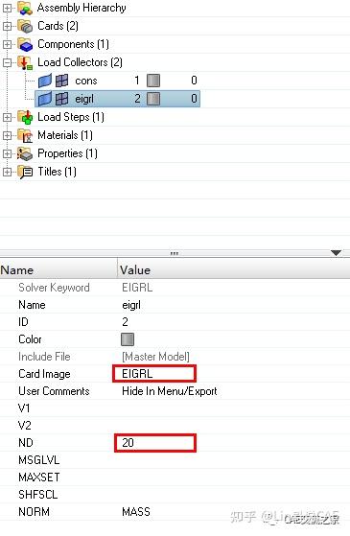The height and width of the screenshot is (536, 350).
Task: Select Materials (1) tree label
Action: [65, 135]
